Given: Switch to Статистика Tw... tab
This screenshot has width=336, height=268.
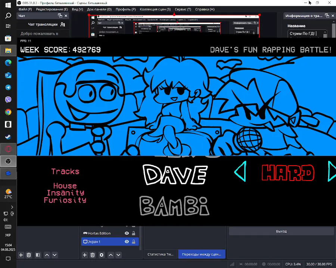Looking at the screenshot, I should tap(161, 254).
